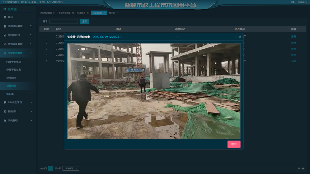The width and height of the screenshot is (310, 174).
Task: Click the 系统管理 icon in sidebar
Action: point(5,121)
